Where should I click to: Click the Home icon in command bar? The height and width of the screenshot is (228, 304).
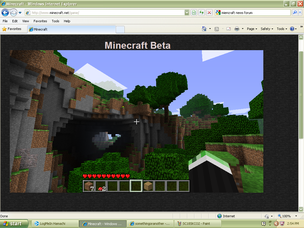204,29
